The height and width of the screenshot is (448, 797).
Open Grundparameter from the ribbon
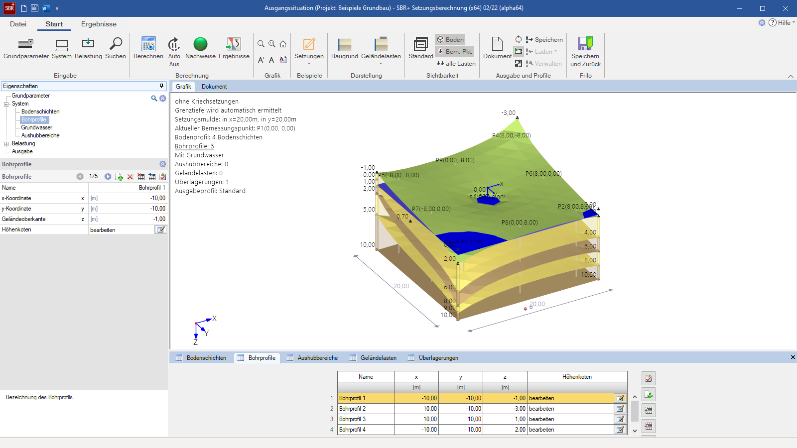point(26,48)
